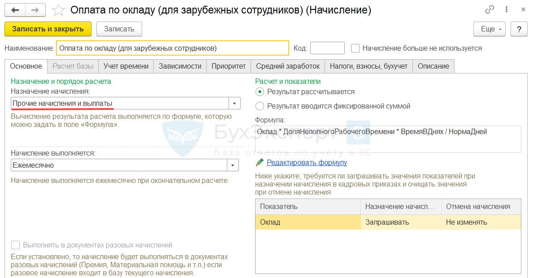
Task: Open 'Налоги, взносы, бухучет' tab
Action: 368,66
